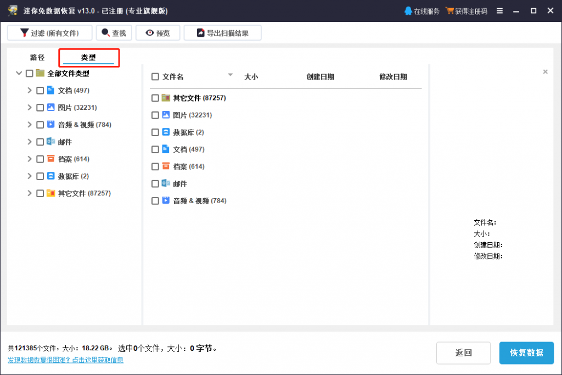Click the export scan result icon
Screen dimensions: 562x375
tap(201, 33)
